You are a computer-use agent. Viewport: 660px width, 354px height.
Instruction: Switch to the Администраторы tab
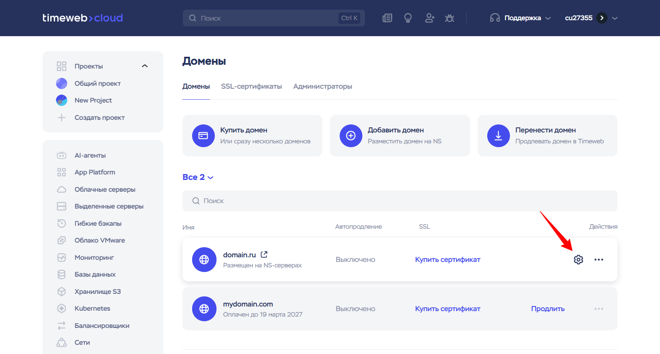pos(322,86)
